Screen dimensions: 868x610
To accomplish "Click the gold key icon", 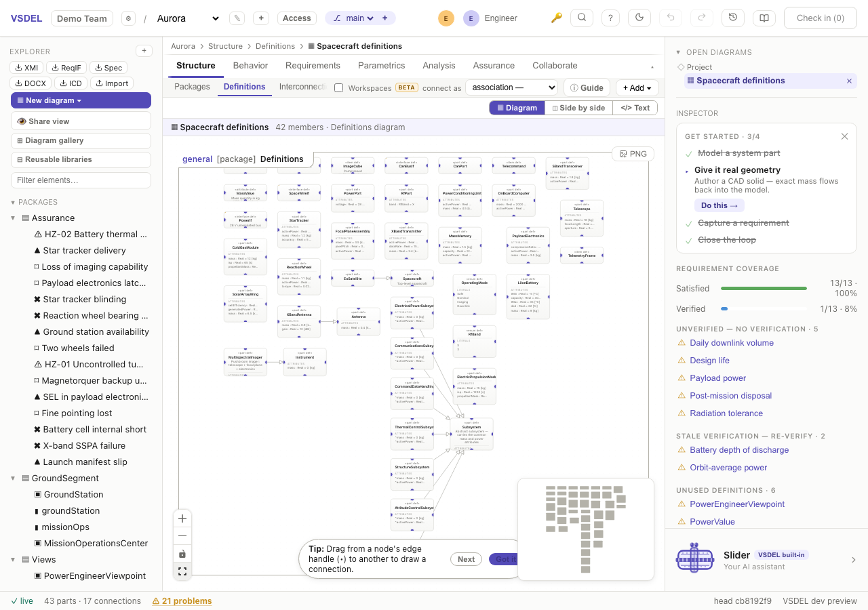I will 557,18.
